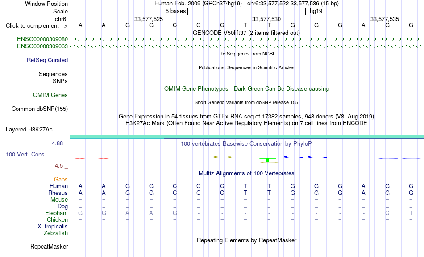The image size is (424, 257).
Task: Click the Sequences track label
Action: pos(53,74)
